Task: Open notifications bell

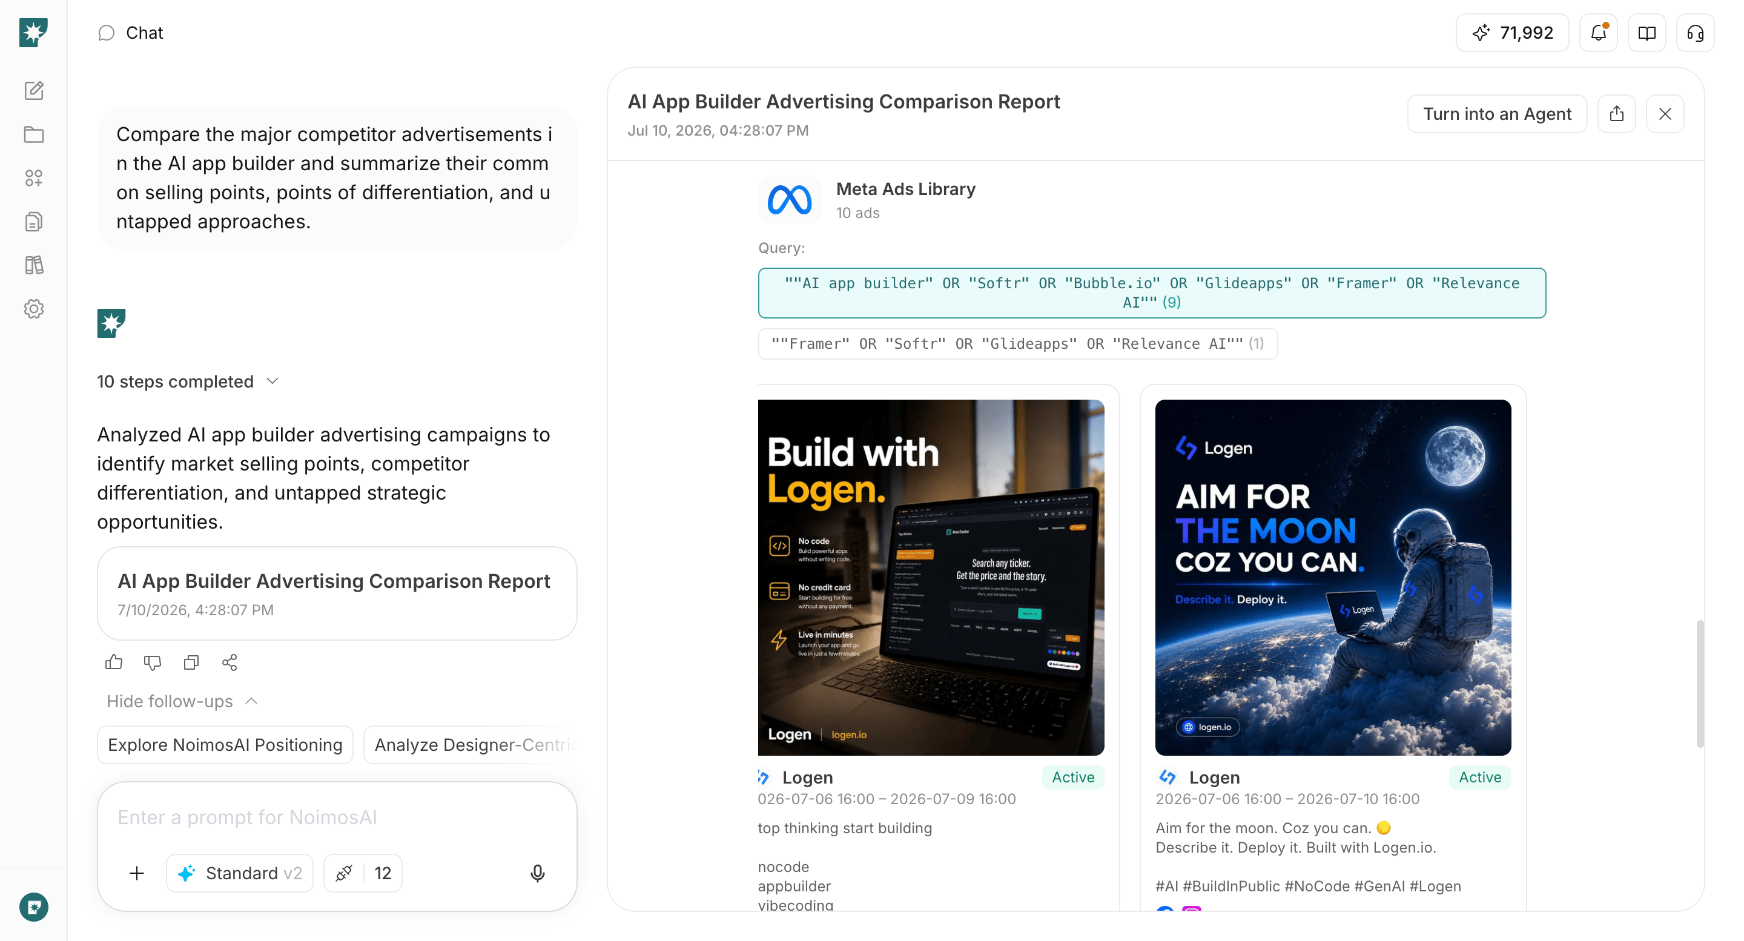Action: tap(1599, 33)
